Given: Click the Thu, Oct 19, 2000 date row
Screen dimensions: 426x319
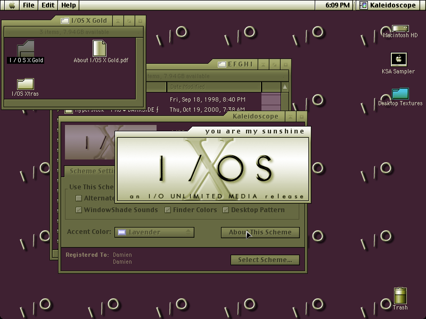Looking at the screenshot, I should tap(207, 109).
